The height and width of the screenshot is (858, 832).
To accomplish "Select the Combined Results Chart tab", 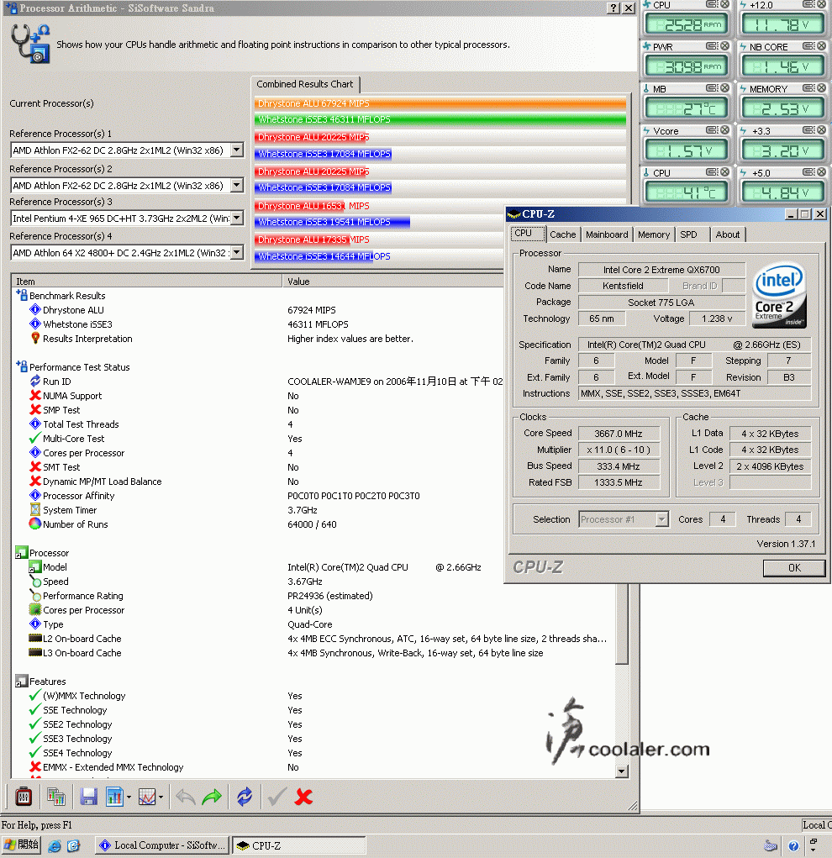I will coord(305,84).
